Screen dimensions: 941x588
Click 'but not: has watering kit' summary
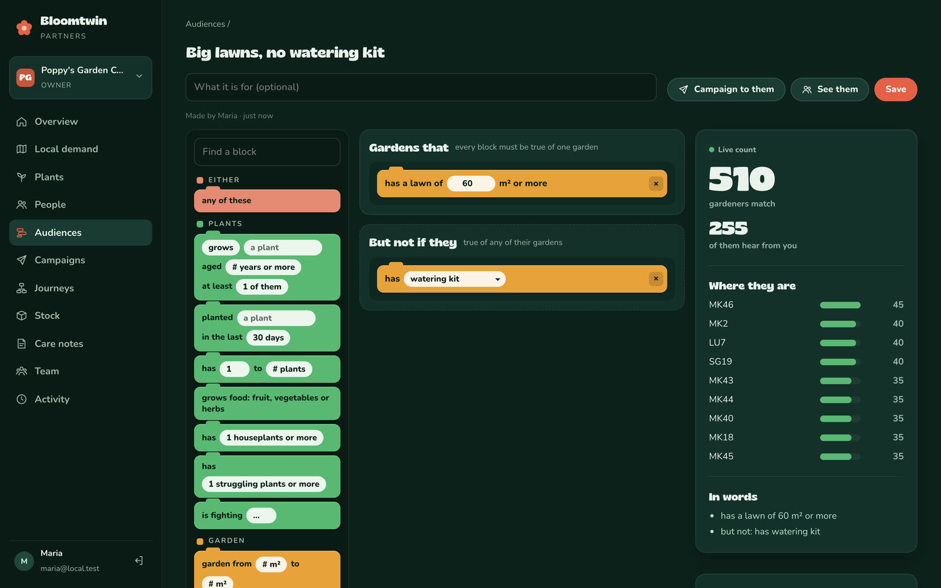(770, 532)
